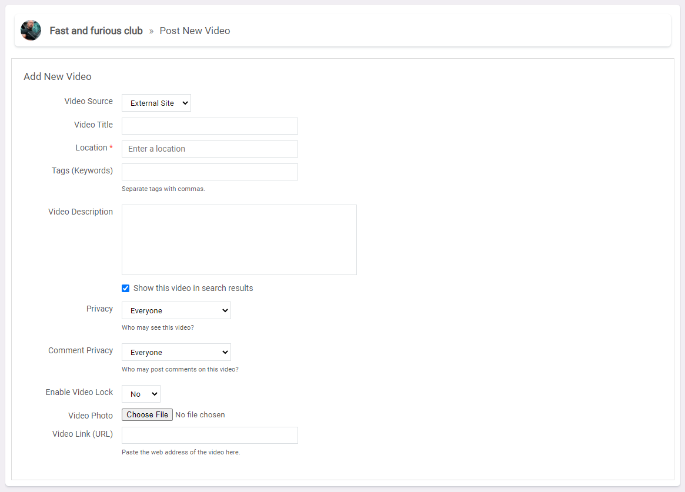Click the Video Link (URL) label

pos(82,434)
